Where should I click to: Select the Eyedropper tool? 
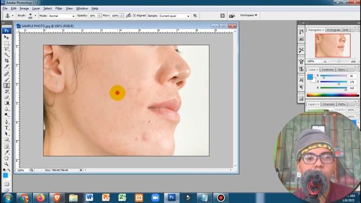pos(6,152)
